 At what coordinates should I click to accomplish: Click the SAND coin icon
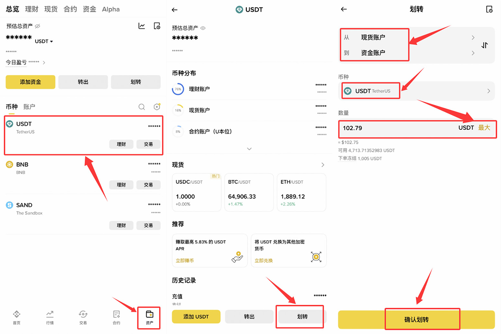(x=10, y=205)
